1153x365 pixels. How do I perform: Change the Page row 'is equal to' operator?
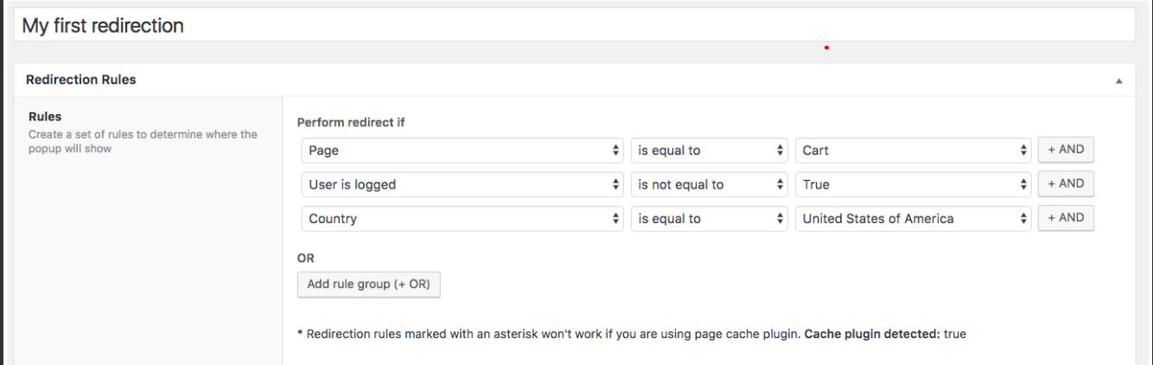click(x=709, y=150)
